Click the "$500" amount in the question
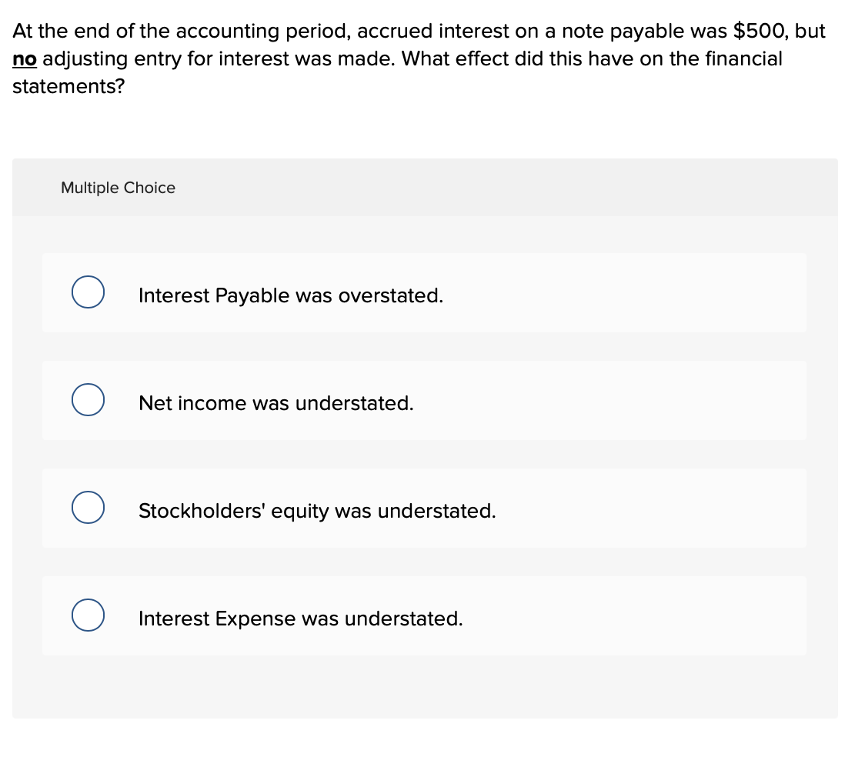865x757 pixels. (x=760, y=32)
